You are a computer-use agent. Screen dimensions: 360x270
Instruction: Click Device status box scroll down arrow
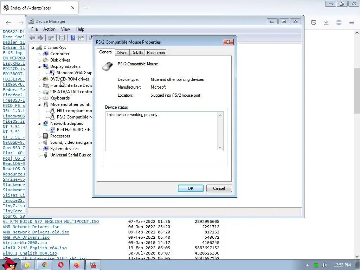click(x=220, y=148)
